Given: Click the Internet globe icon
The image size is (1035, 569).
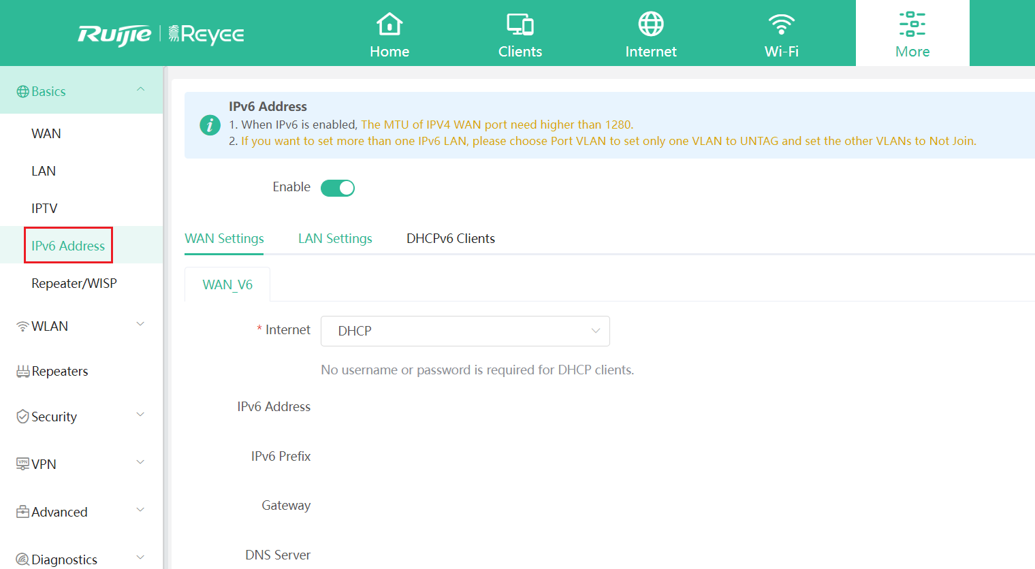Looking at the screenshot, I should coord(650,25).
